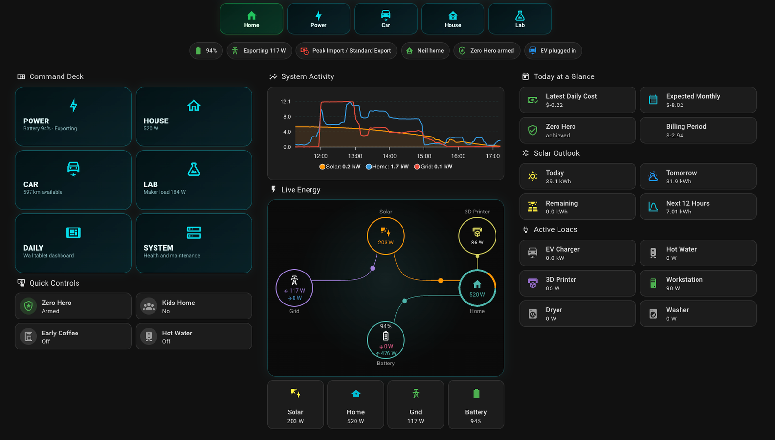
Task: Open Washer load card
Action: (698, 314)
